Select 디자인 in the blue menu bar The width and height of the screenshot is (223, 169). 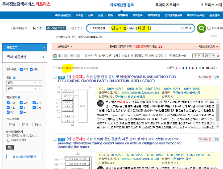79,15
